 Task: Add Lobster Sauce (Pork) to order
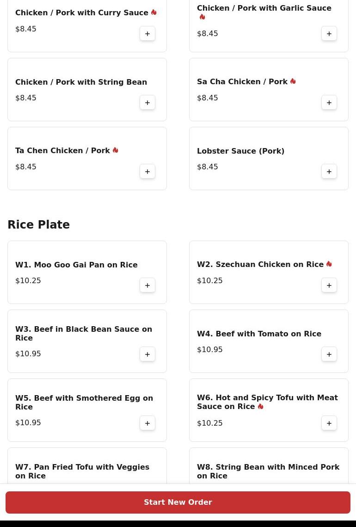click(329, 172)
